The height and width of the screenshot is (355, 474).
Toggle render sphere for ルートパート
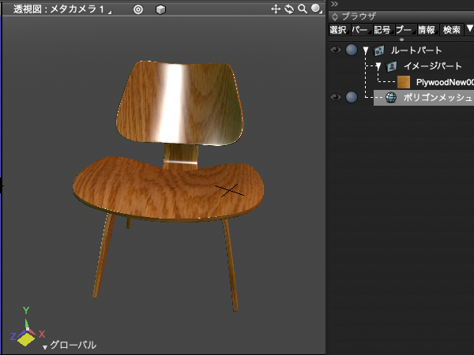pos(352,50)
